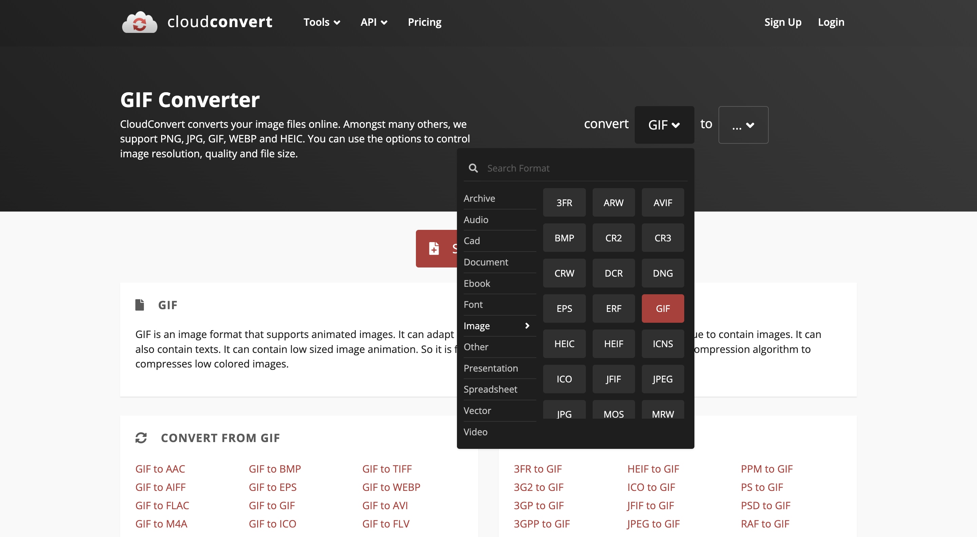Expand the API dropdown menu

coord(373,22)
